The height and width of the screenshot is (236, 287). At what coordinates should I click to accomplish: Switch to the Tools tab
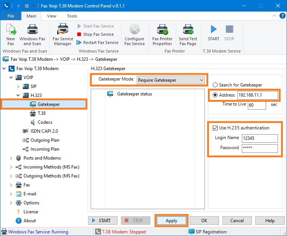point(72,16)
